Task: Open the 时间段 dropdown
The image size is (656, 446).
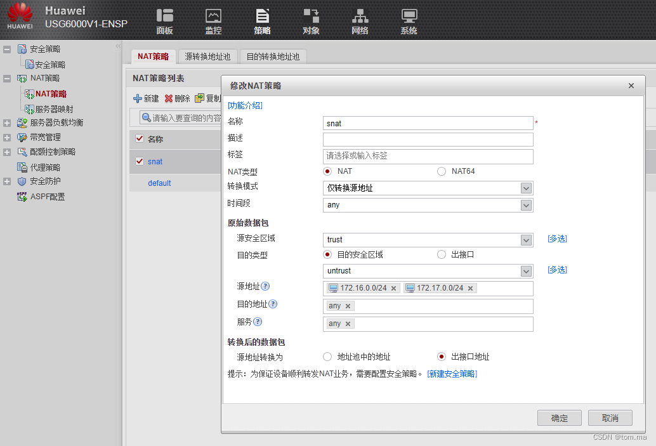Action: click(x=527, y=205)
